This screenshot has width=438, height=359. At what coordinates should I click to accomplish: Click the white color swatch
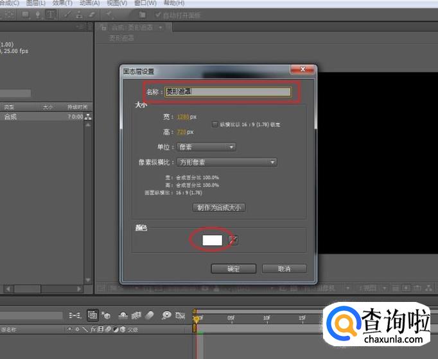coord(212,240)
